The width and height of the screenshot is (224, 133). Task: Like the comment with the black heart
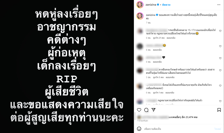click(220, 58)
